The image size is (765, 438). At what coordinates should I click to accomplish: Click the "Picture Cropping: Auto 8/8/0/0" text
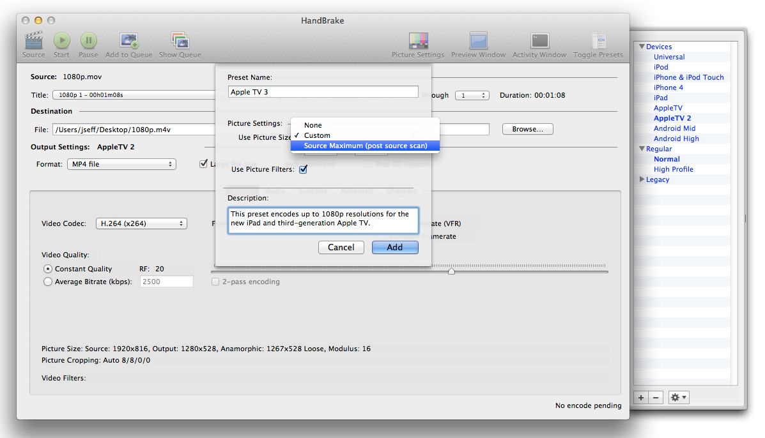pos(96,361)
